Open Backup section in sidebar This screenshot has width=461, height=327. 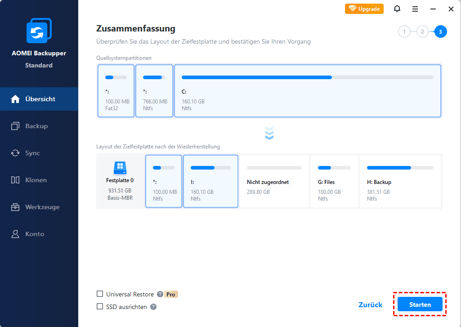tap(39, 126)
